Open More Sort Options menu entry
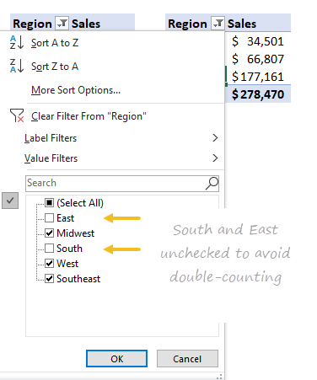 (x=76, y=90)
